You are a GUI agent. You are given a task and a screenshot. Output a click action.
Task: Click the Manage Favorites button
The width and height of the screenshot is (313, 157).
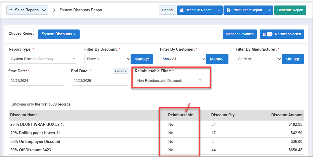click(239, 34)
